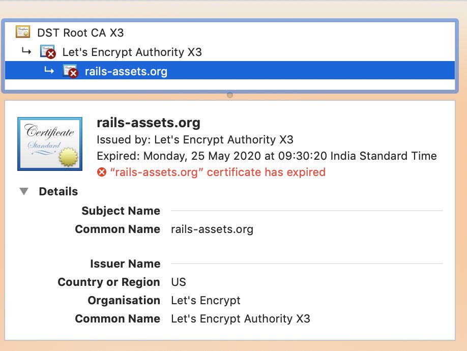Click the rails-assets.org certificate title
The image size is (467, 351).
pos(149,123)
